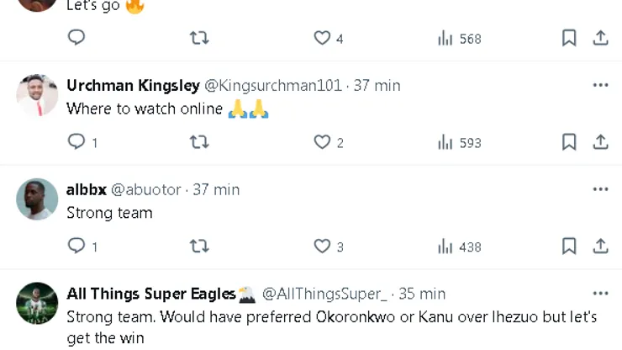Click albbx's profile avatar
Viewport: 622px width, 350px height.
pyautogui.click(x=37, y=199)
